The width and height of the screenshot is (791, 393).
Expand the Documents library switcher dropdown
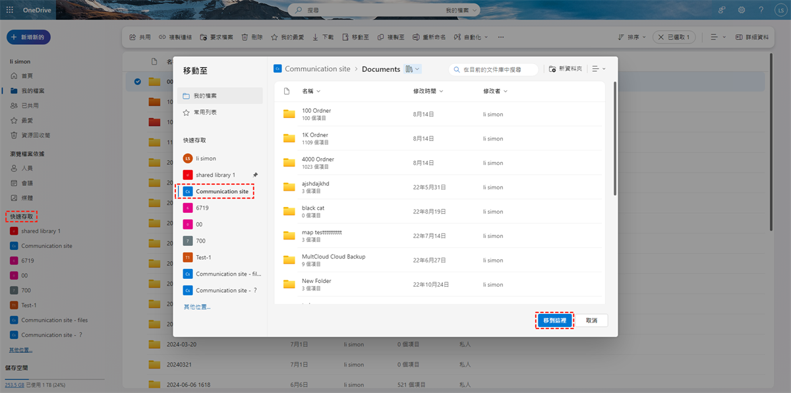[413, 69]
